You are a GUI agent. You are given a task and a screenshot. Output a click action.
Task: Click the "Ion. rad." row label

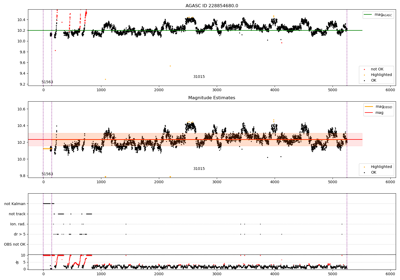[x=18, y=224]
